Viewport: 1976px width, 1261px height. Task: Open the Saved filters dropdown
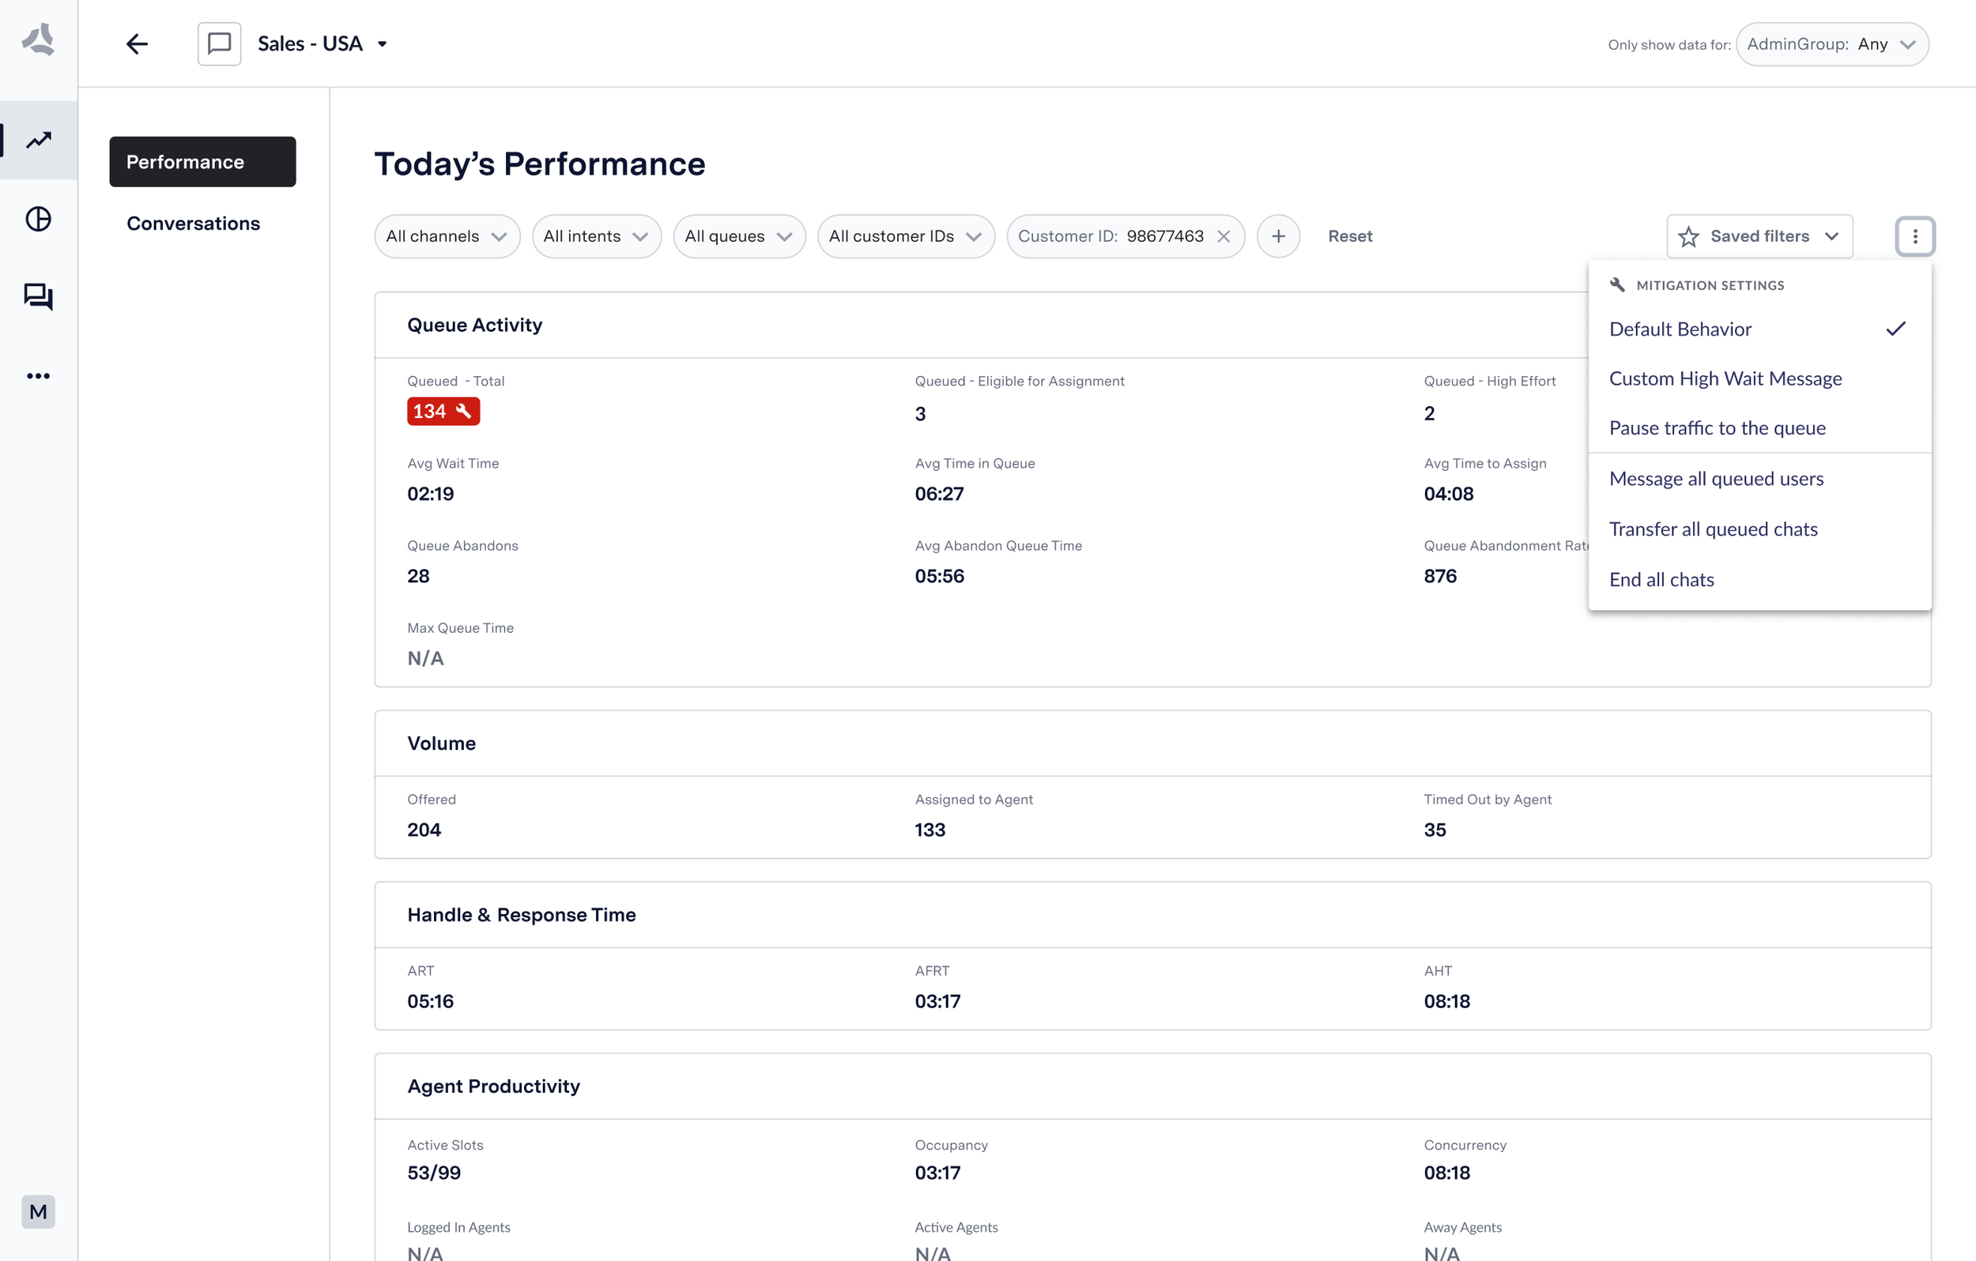(1759, 236)
